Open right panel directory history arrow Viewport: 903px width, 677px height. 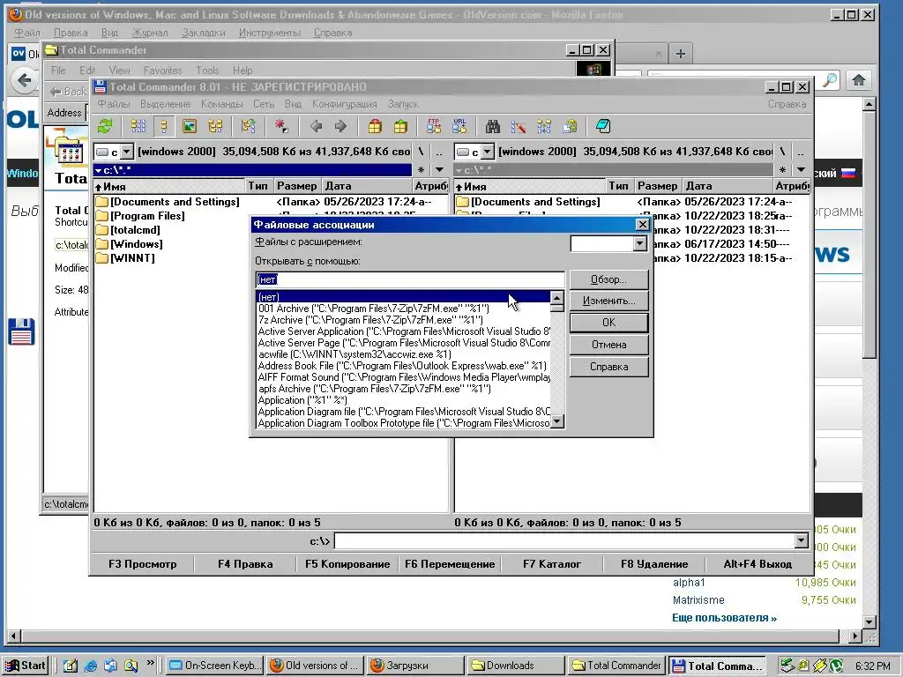(801, 170)
